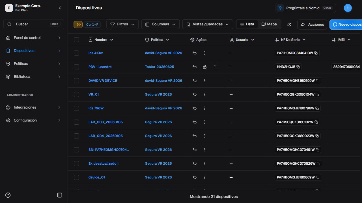Image resolution: width=362 pixels, height=203 pixels.
Task: Click the Acciones button
Action: point(312,25)
